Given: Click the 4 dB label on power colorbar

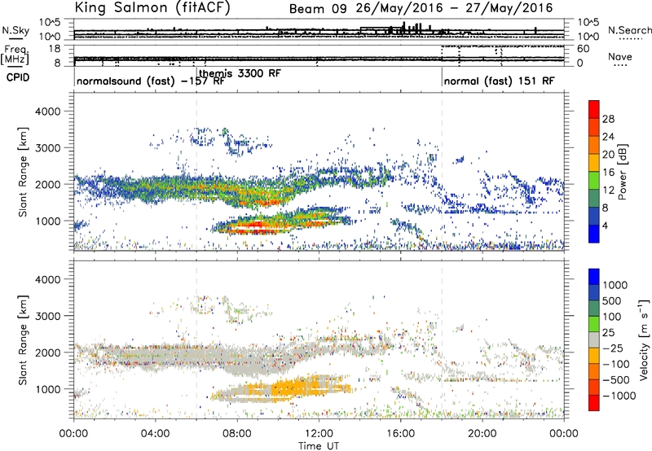Looking at the screenshot, I should (606, 225).
